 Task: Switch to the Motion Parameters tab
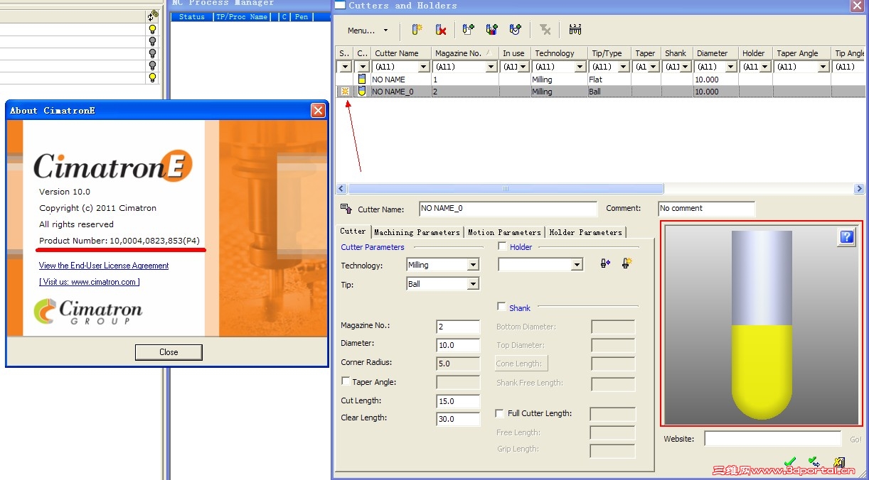[x=504, y=232]
